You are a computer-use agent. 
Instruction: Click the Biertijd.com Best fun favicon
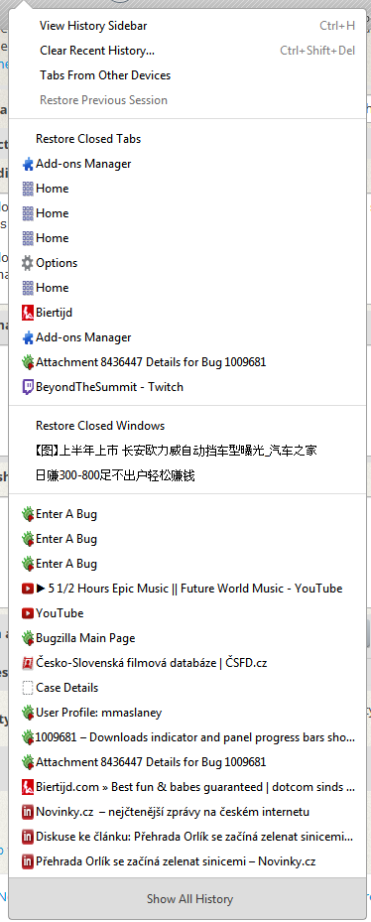click(x=28, y=787)
